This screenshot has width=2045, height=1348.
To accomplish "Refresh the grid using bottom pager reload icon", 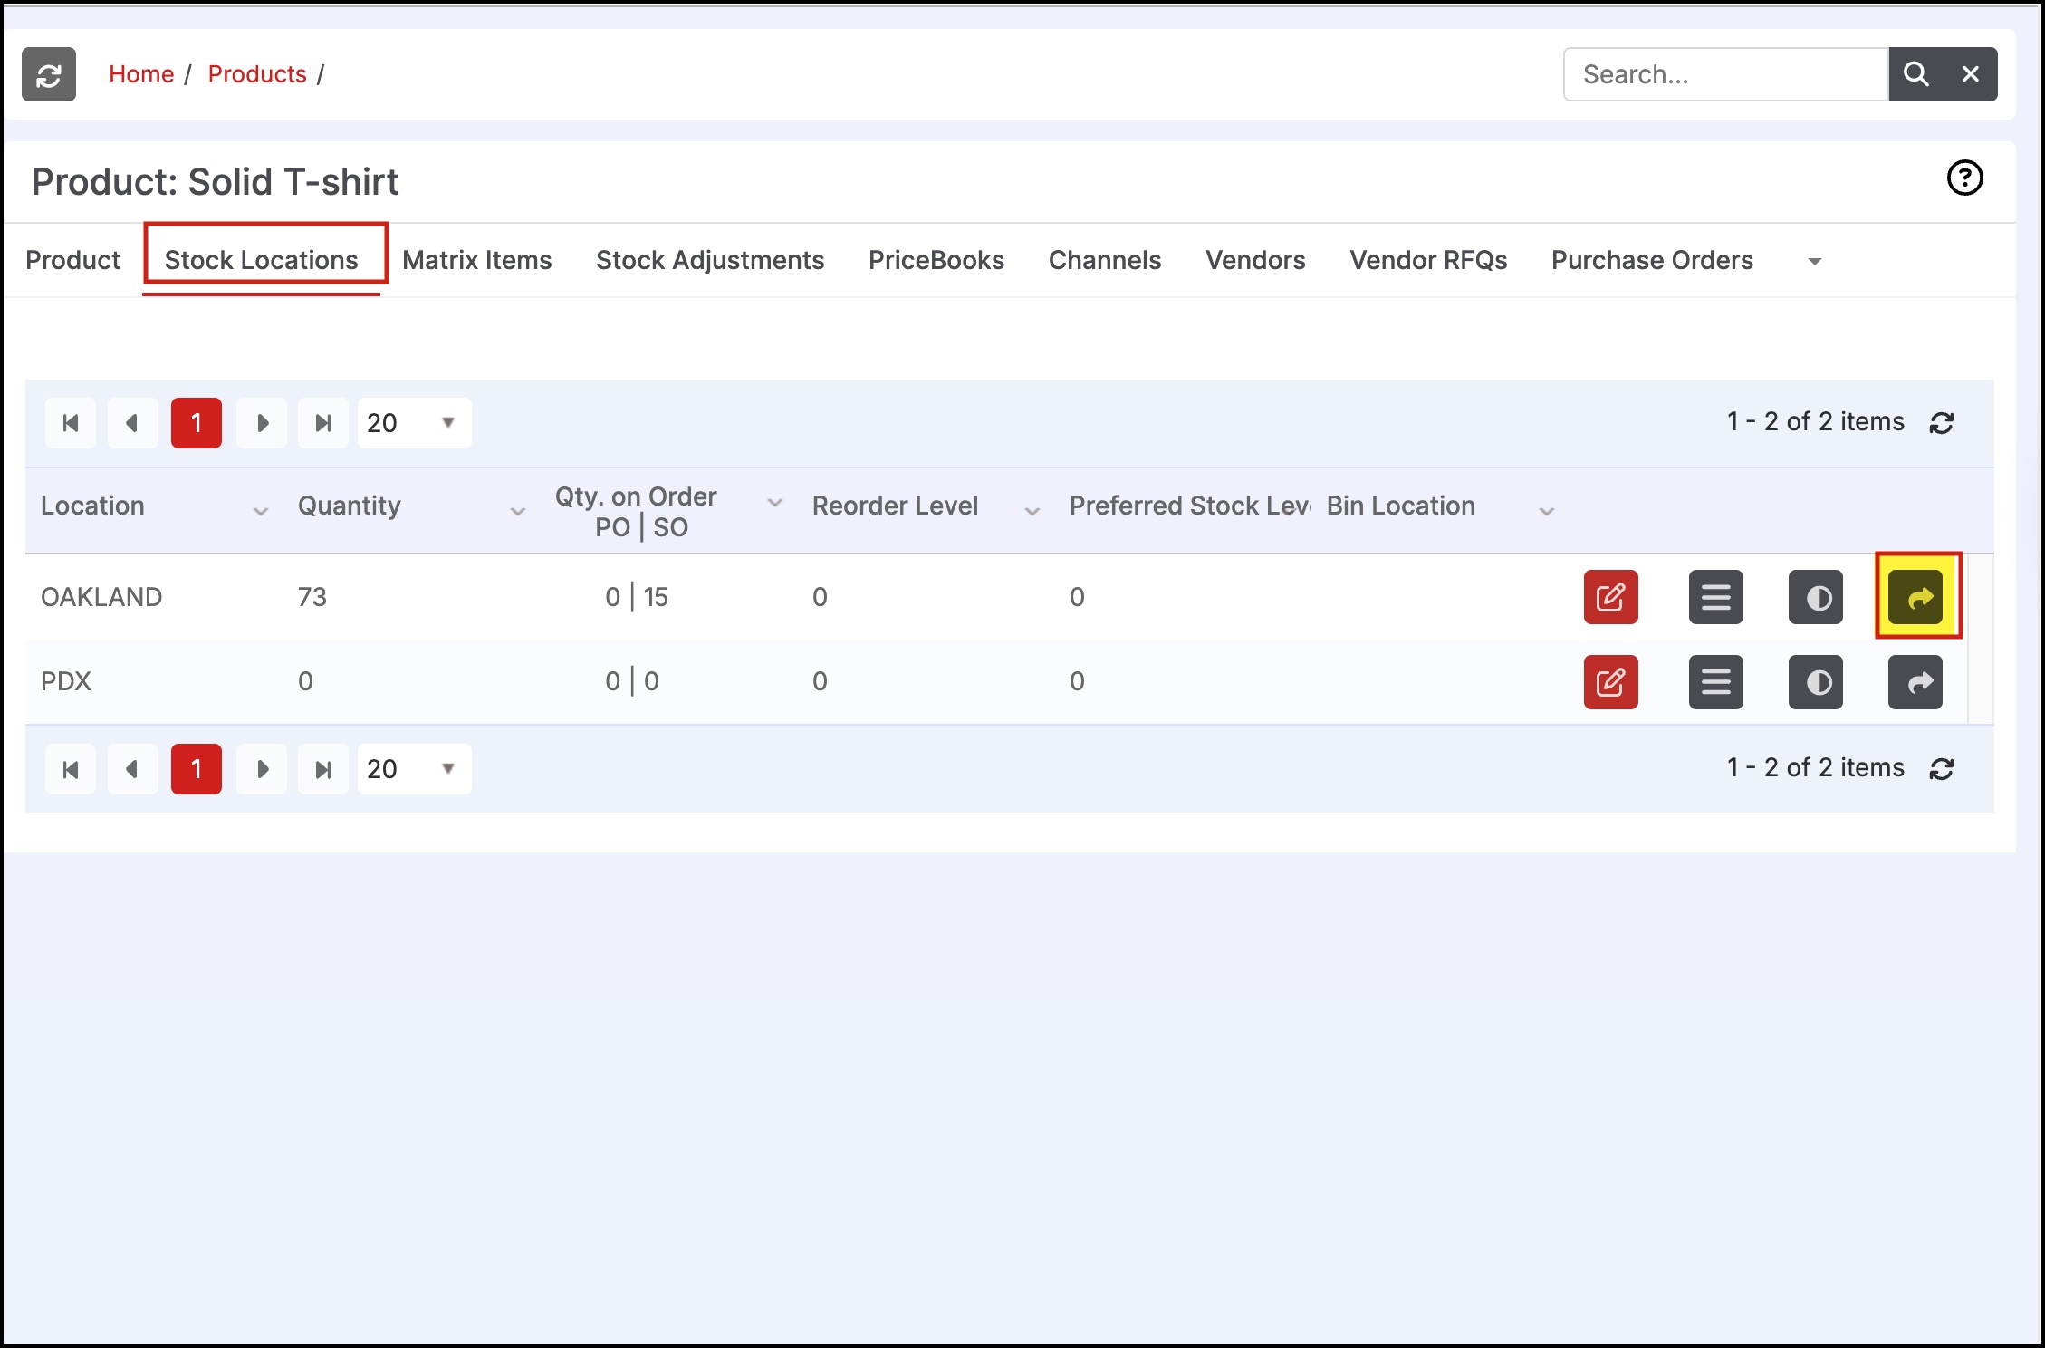I will tap(1942, 769).
